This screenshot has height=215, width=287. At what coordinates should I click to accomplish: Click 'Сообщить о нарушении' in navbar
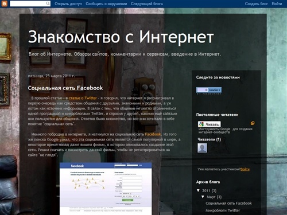click(106, 3)
